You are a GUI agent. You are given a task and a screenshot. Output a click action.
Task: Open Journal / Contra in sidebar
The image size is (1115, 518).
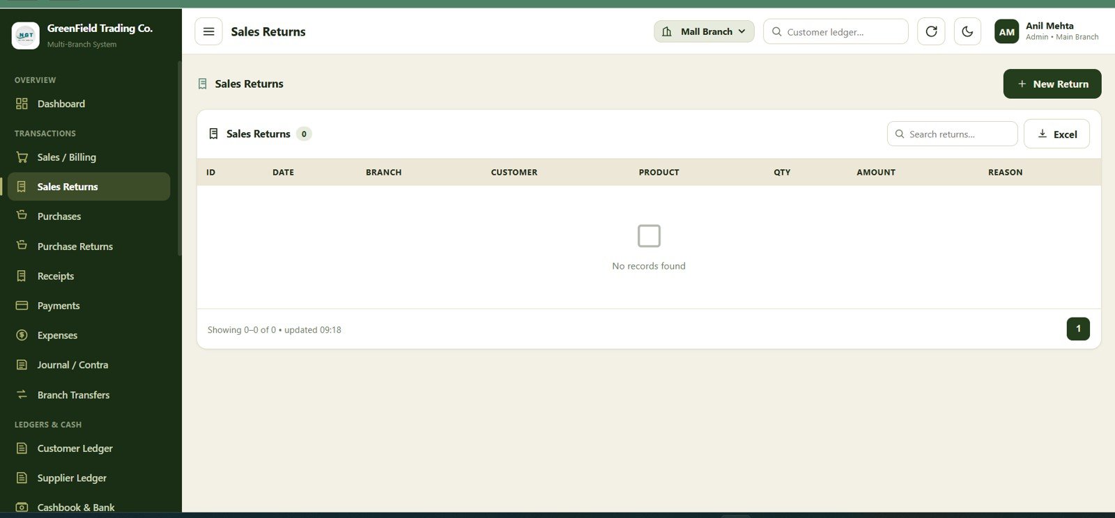(x=89, y=365)
